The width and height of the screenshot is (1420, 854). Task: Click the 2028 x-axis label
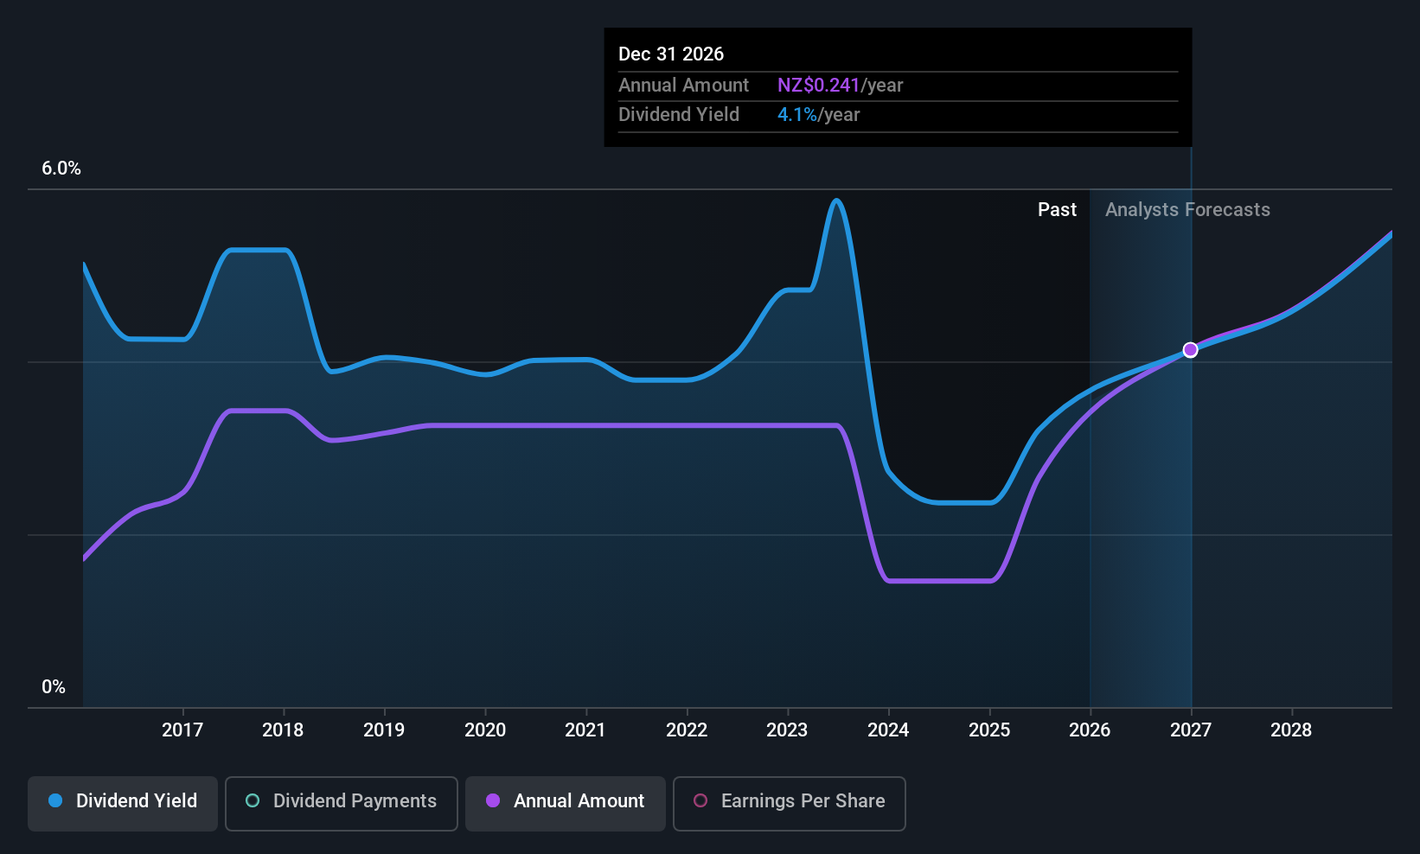[x=1291, y=730]
